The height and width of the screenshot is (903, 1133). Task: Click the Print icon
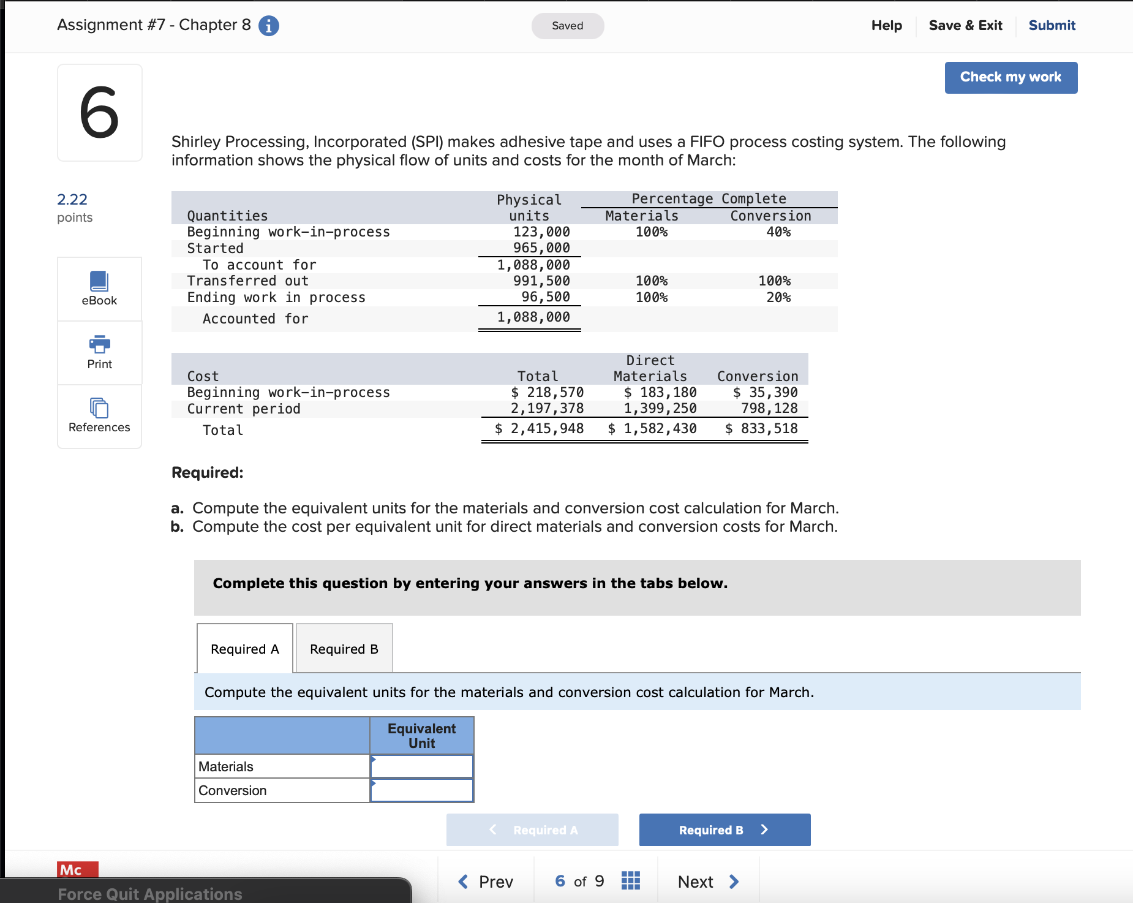coord(99,344)
